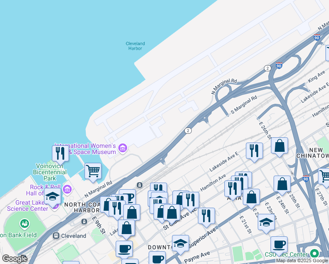329x264 pixels.
Task: Click the restaurant marker beside Voinovich Bicentennial Park
Action: tap(60, 154)
